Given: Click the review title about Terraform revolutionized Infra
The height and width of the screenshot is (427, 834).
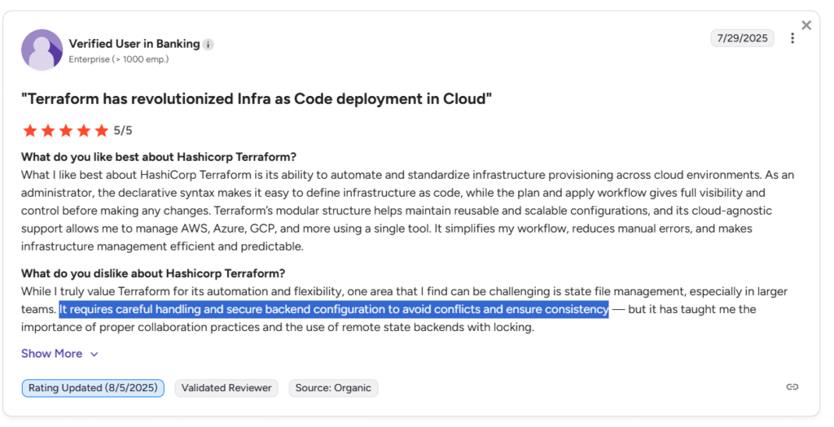Looking at the screenshot, I should pos(257,98).
